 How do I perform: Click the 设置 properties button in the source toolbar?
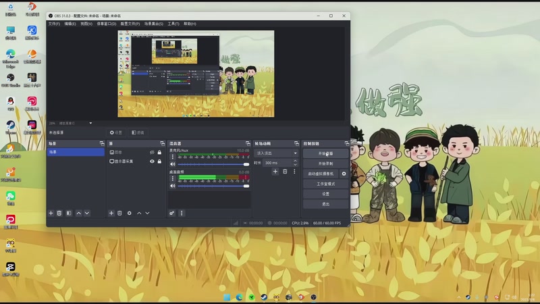(115, 132)
